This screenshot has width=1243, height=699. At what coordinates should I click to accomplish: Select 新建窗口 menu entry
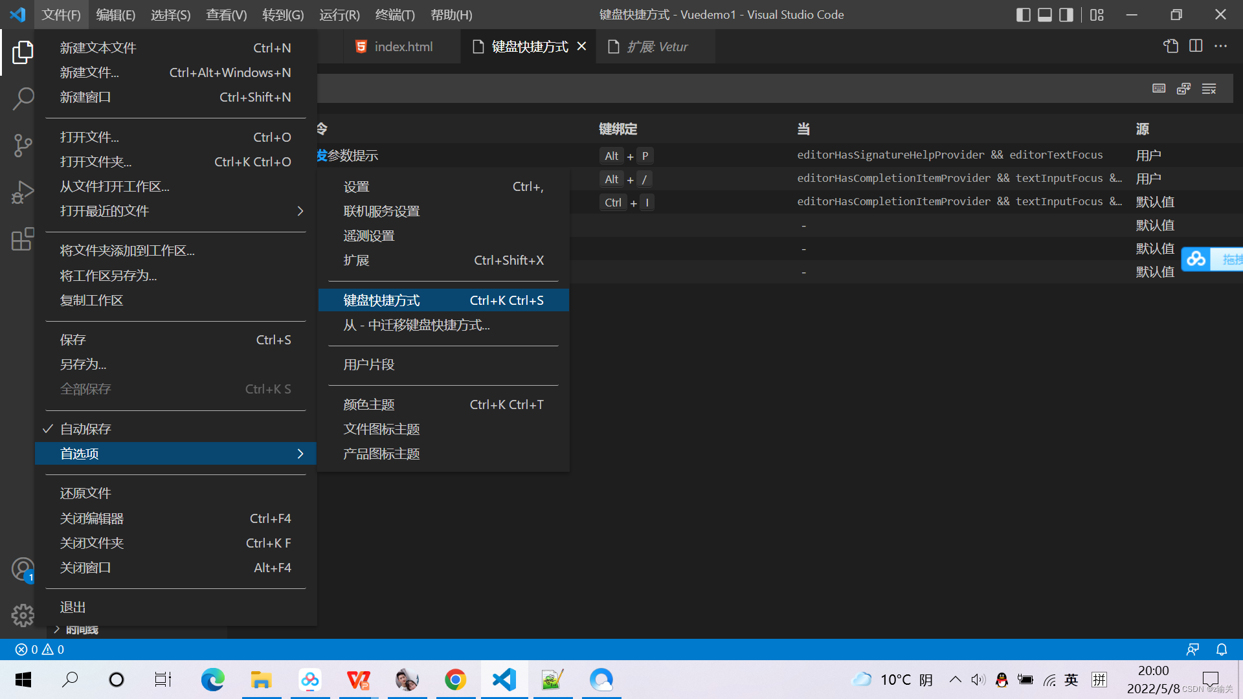175,97
